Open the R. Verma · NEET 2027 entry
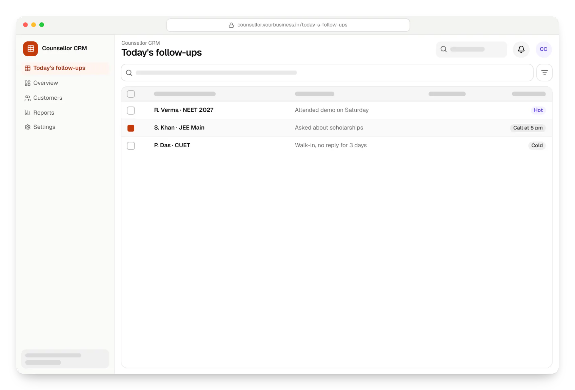This screenshot has width=575, height=390. [x=184, y=110]
